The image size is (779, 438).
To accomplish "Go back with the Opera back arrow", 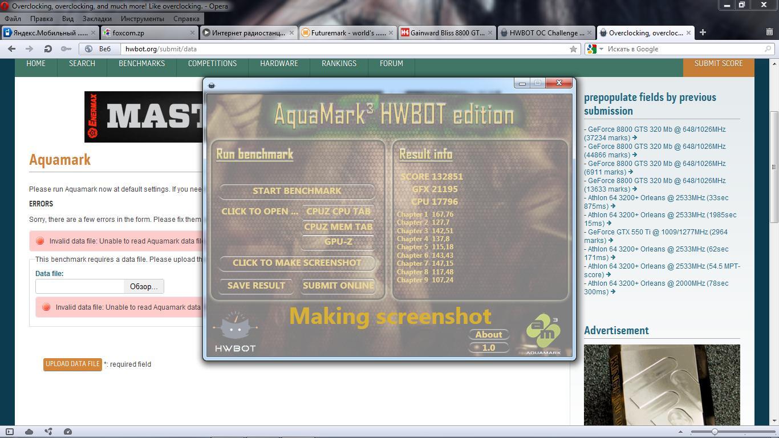I will tap(11, 49).
